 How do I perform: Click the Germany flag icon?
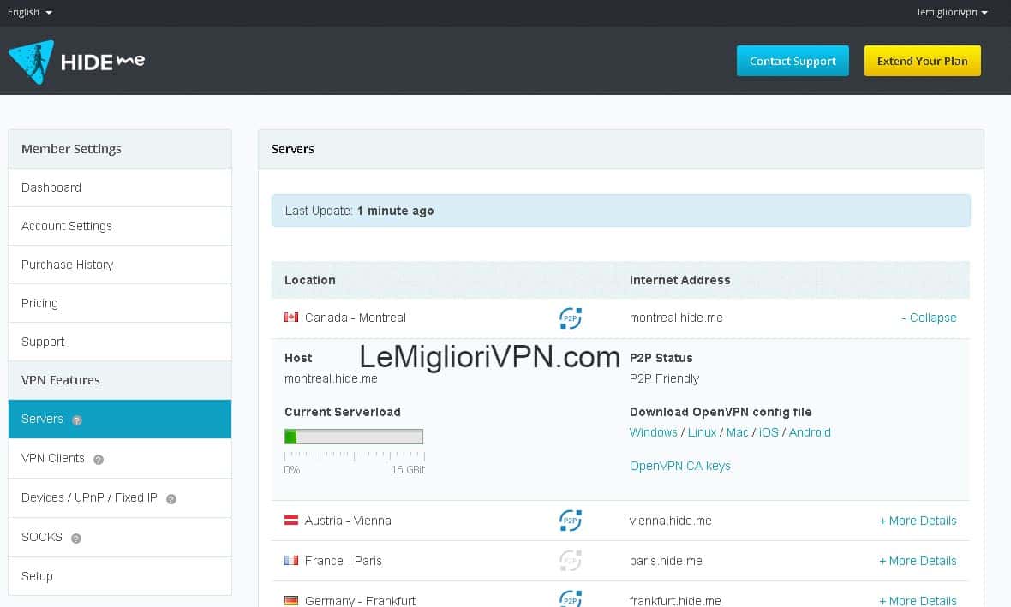click(x=291, y=600)
